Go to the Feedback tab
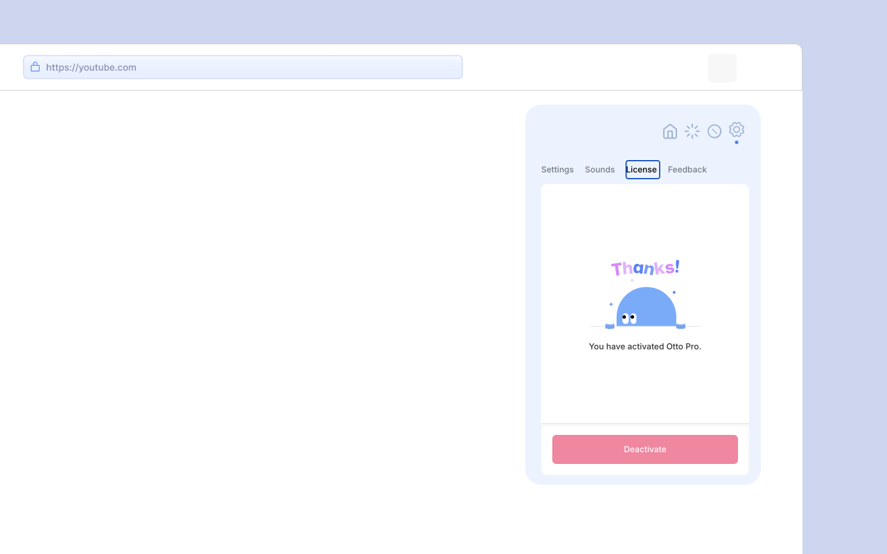 pyautogui.click(x=687, y=170)
